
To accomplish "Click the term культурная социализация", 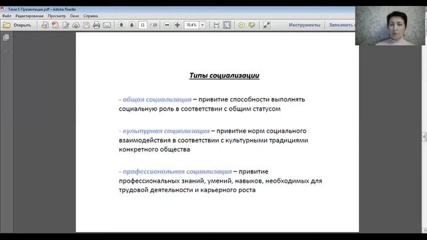I will (x=166, y=131).
